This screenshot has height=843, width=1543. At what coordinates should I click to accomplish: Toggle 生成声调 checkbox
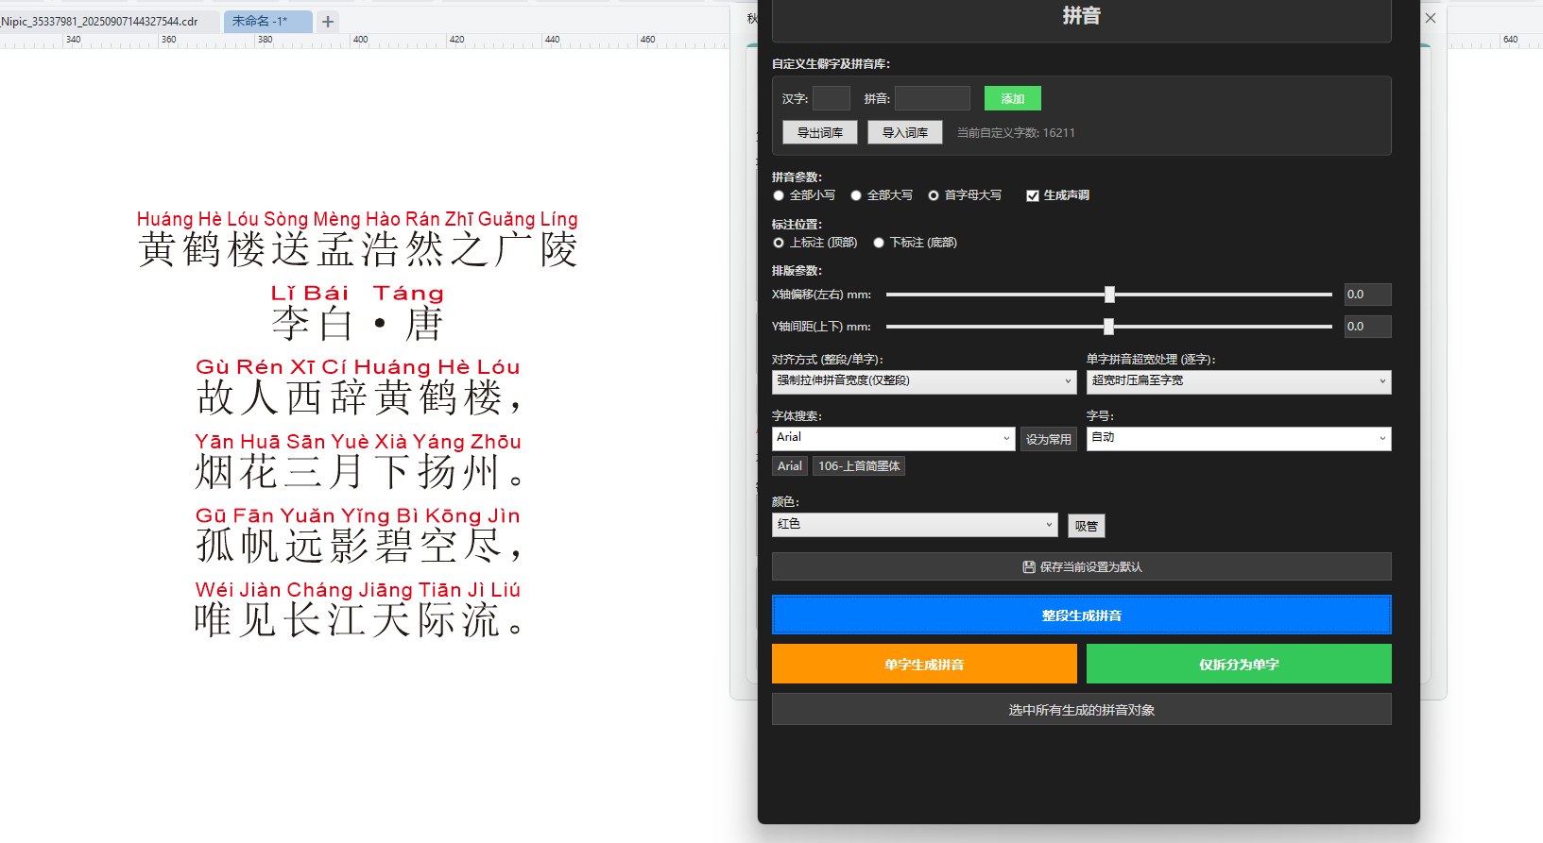[1057, 195]
